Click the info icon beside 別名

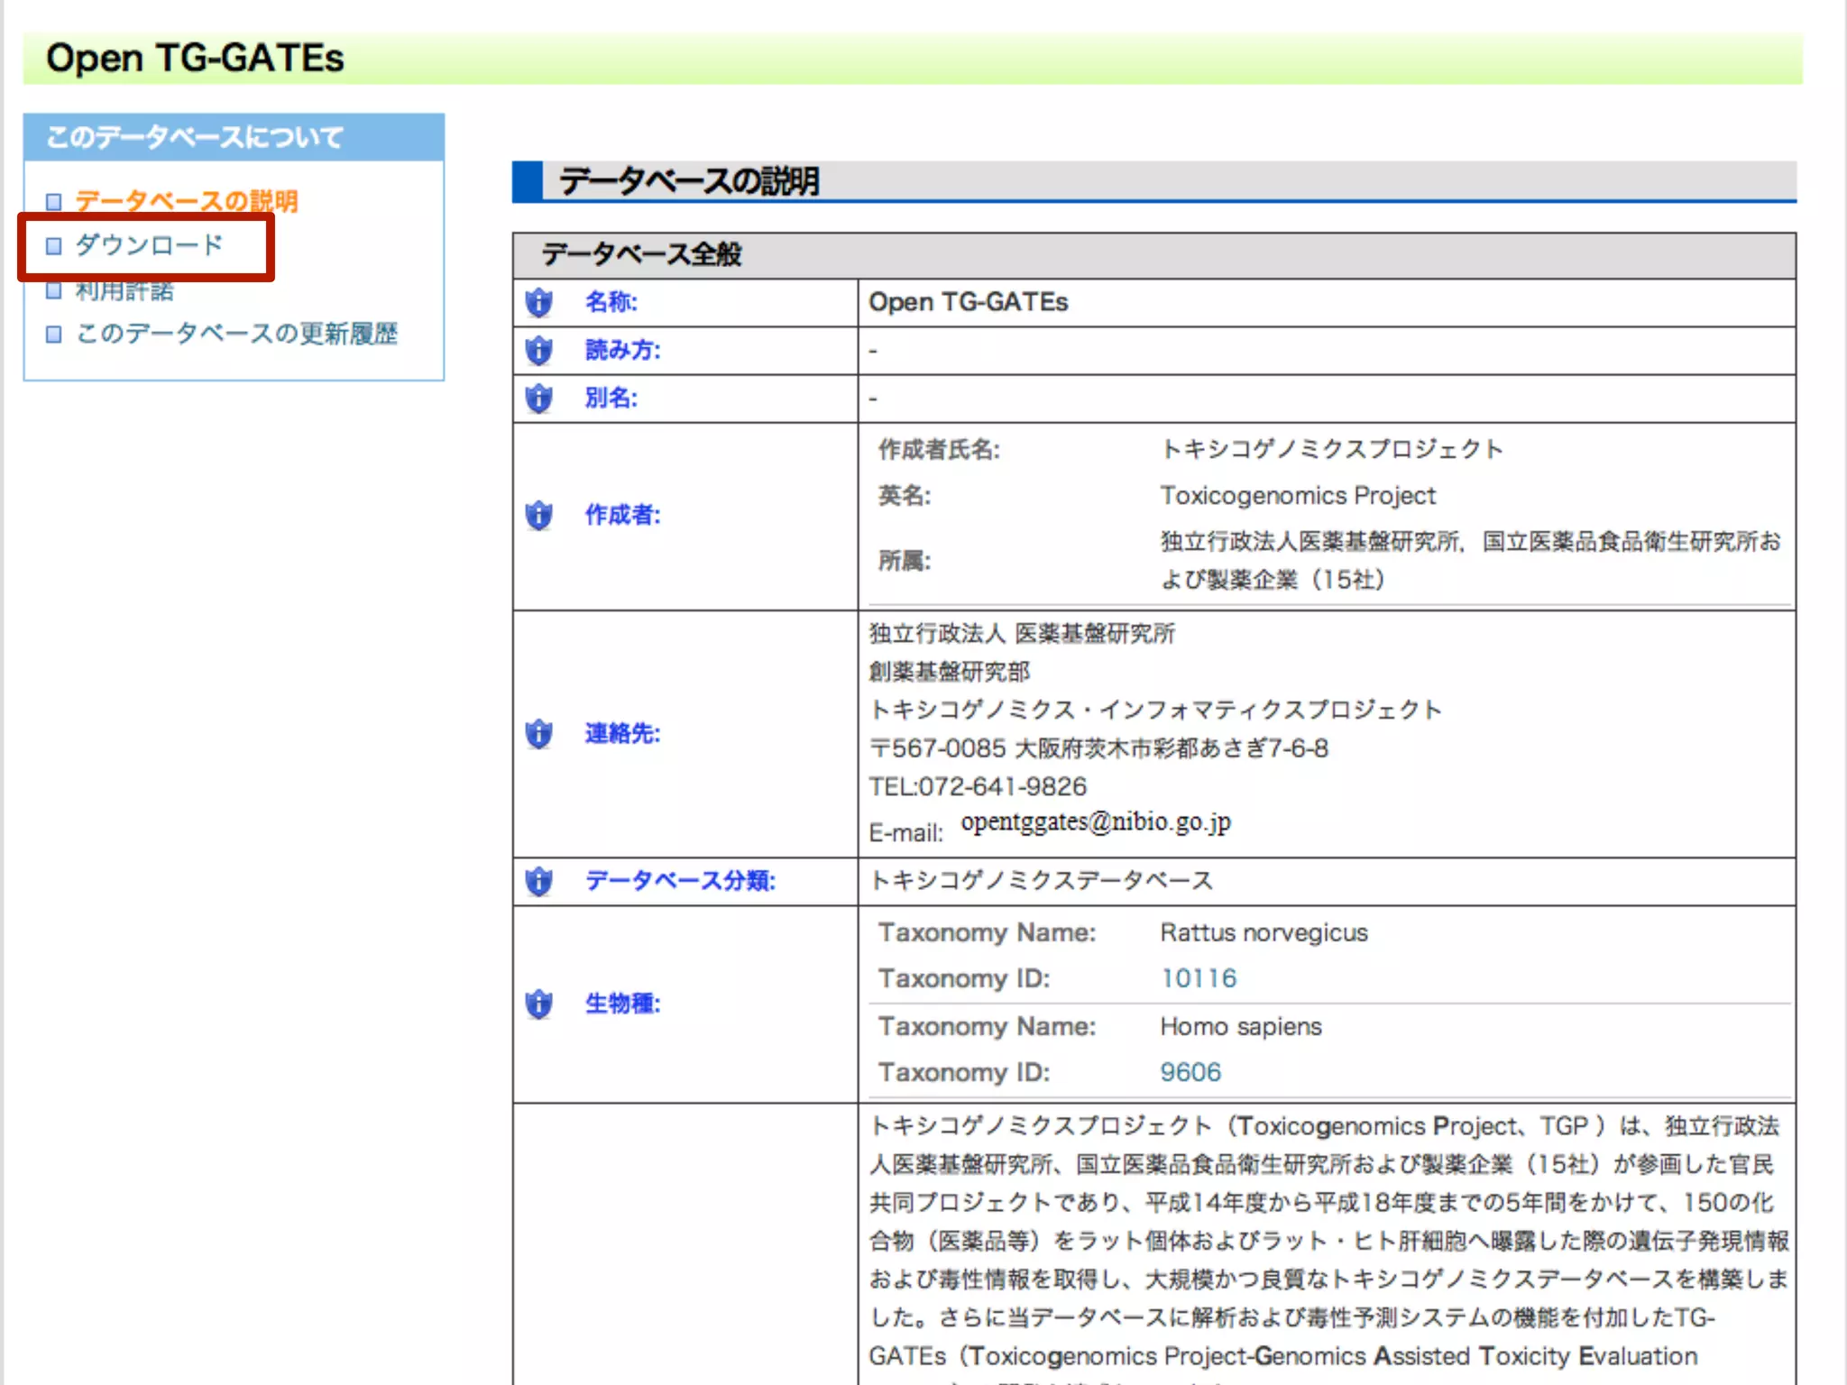coord(539,398)
